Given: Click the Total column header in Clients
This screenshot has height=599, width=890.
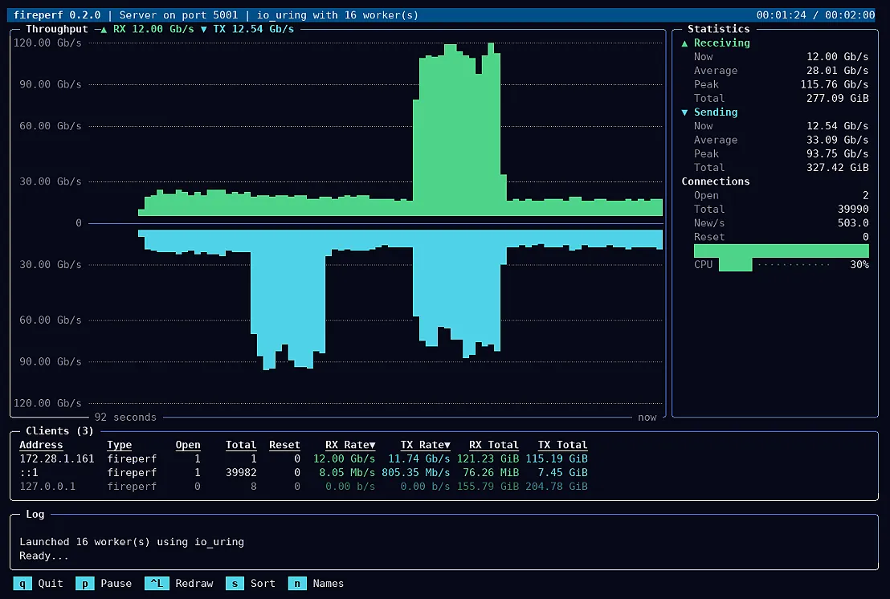Looking at the screenshot, I should point(241,445).
